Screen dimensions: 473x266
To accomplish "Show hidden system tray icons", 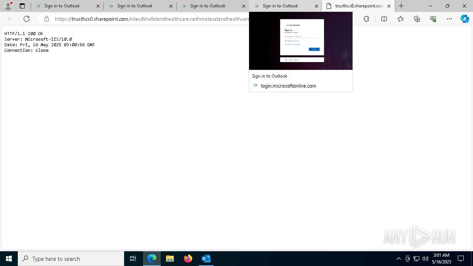I will point(398,259).
